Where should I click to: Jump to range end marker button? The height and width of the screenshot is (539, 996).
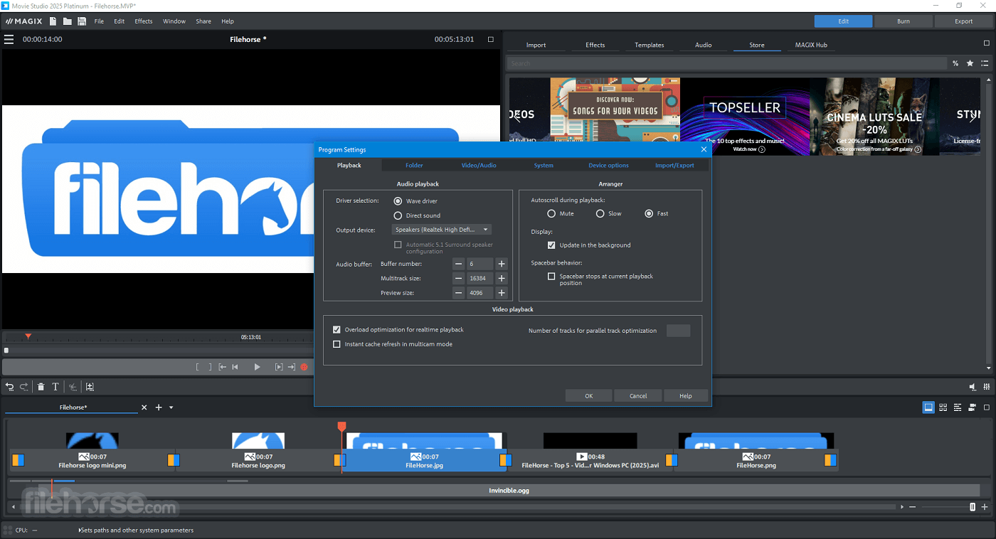tap(291, 367)
